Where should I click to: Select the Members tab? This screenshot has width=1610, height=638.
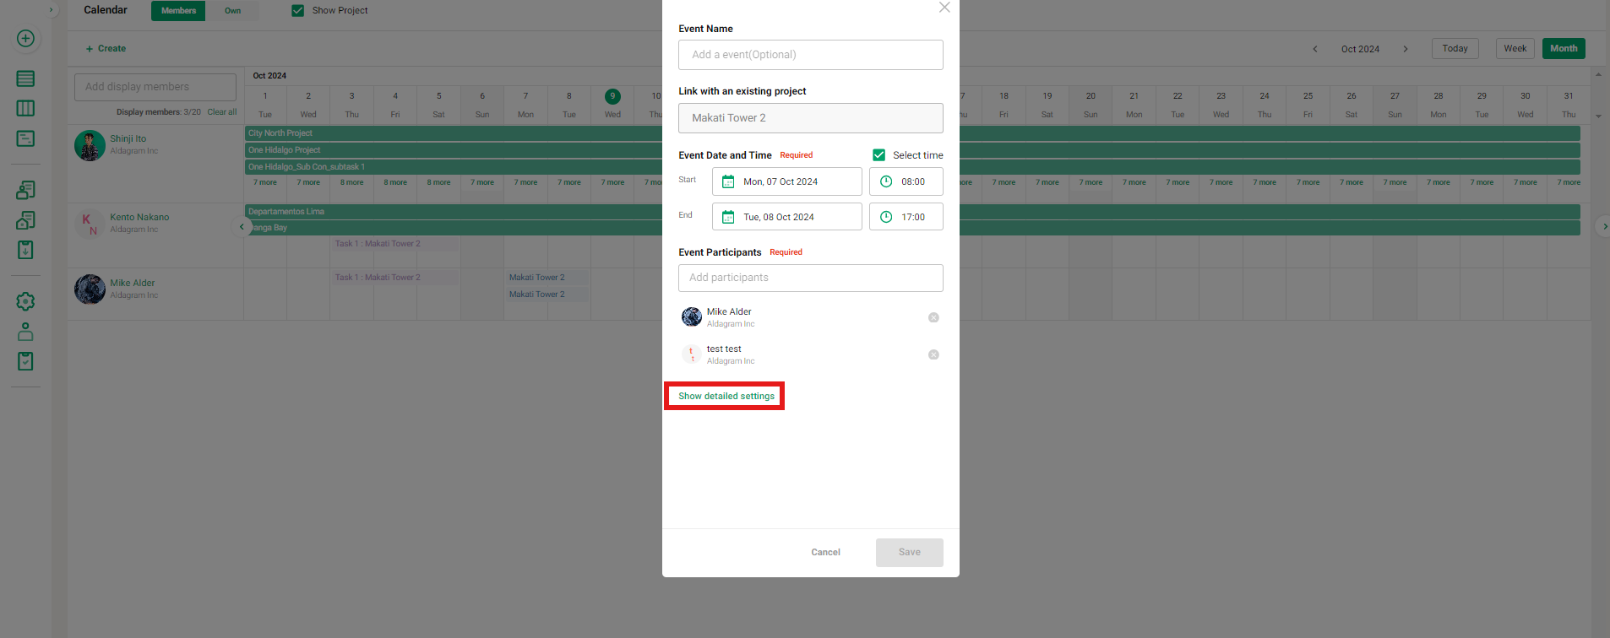(x=178, y=11)
